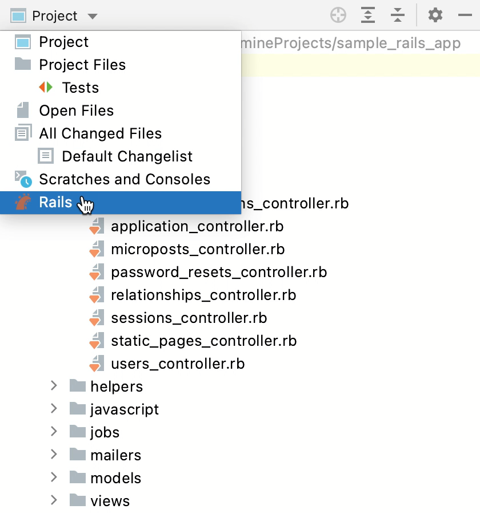Open the gear settings menu
This screenshot has width=480, height=513.
point(435,15)
